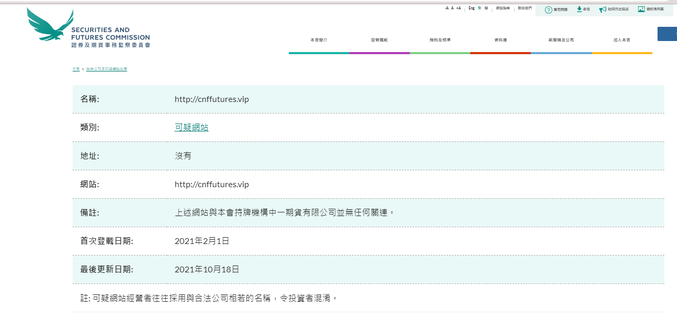Expand the 規則及標準 navigation menu
The image size is (677, 326).
tap(440, 40)
